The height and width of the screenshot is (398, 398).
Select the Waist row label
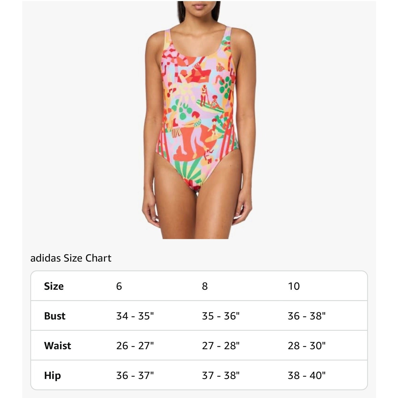58,346
